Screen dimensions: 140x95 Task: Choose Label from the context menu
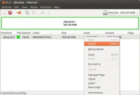tap(102, 83)
